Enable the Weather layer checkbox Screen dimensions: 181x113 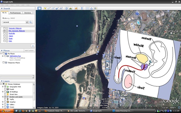[x=5, y=102]
